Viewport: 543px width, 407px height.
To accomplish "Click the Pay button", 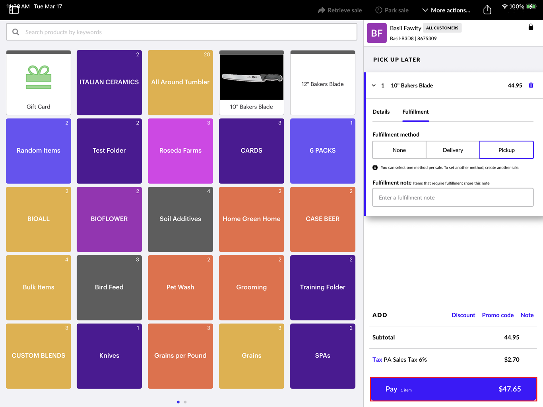I will click(x=454, y=389).
